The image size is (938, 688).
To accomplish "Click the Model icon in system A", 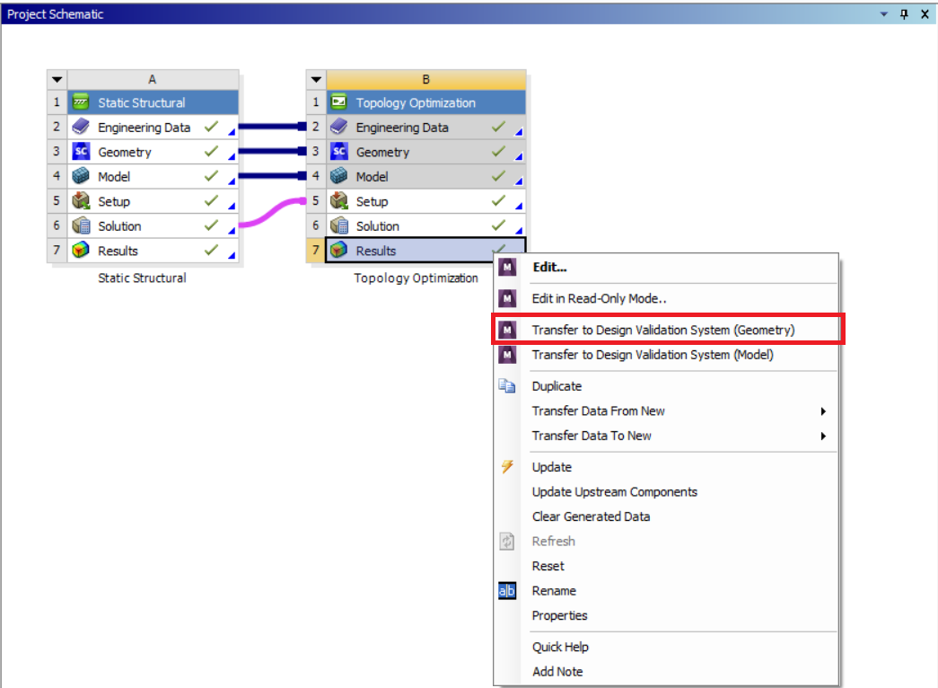I will [x=81, y=176].
